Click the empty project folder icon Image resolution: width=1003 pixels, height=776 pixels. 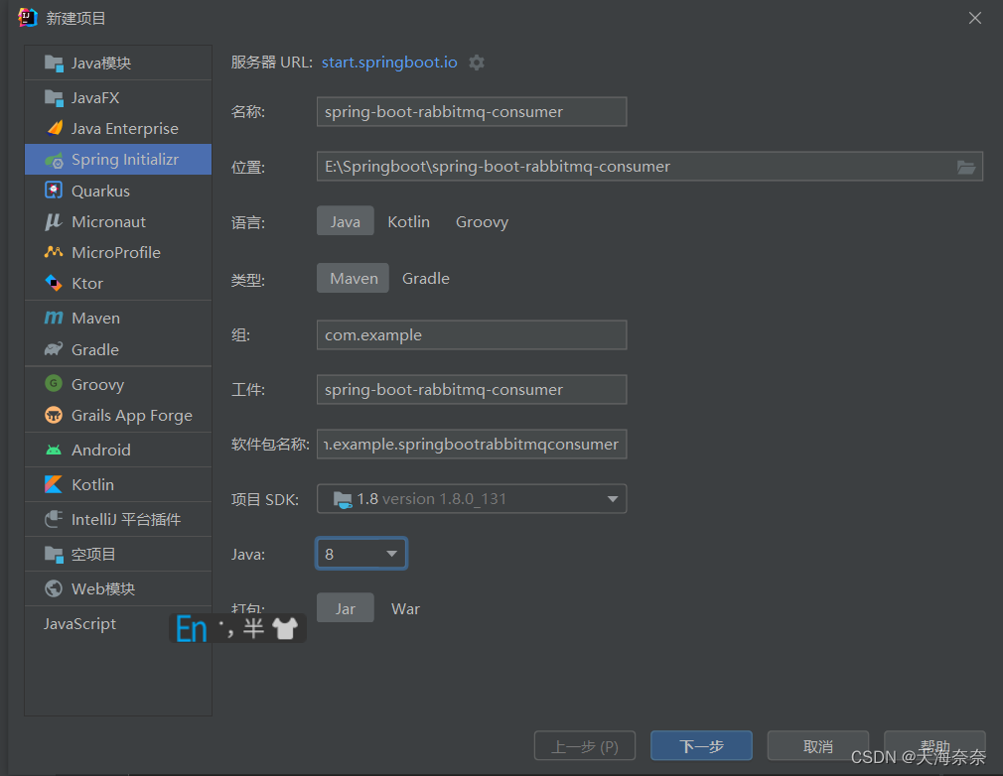(x=54, y=554)
